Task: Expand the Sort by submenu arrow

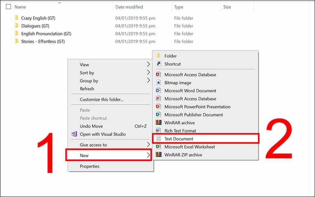Action: pyautogui.click(x=148, y=73)
